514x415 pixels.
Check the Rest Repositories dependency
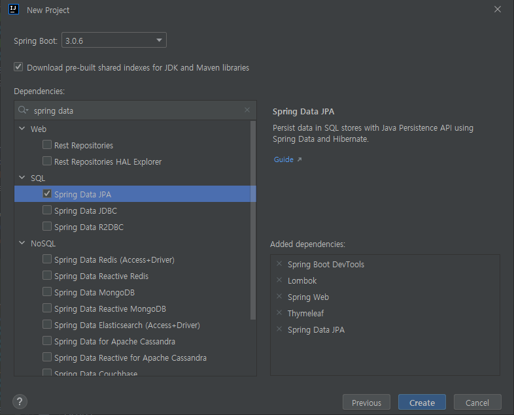[47, 144]
